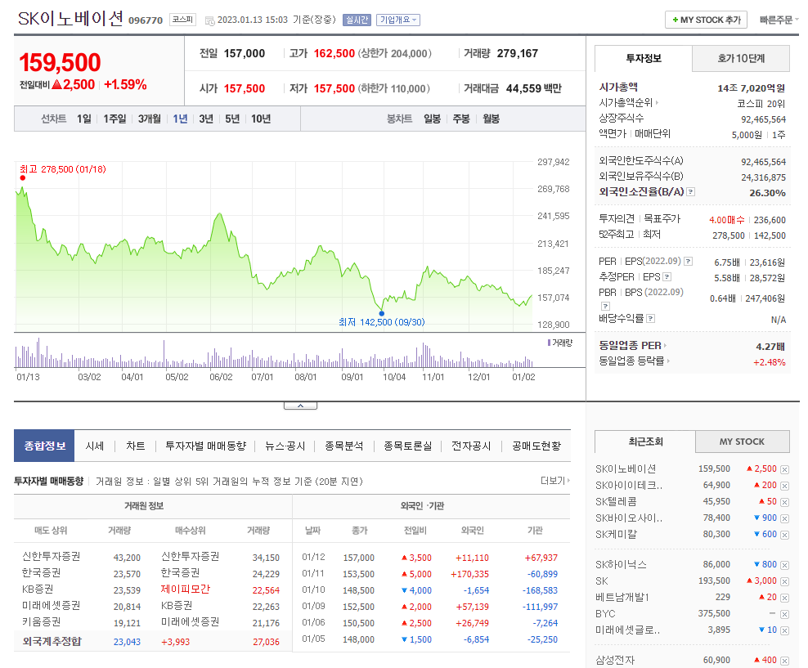Remove 삼성전자 from recent list
Screen dimensions: 808x668
point(784,661)
